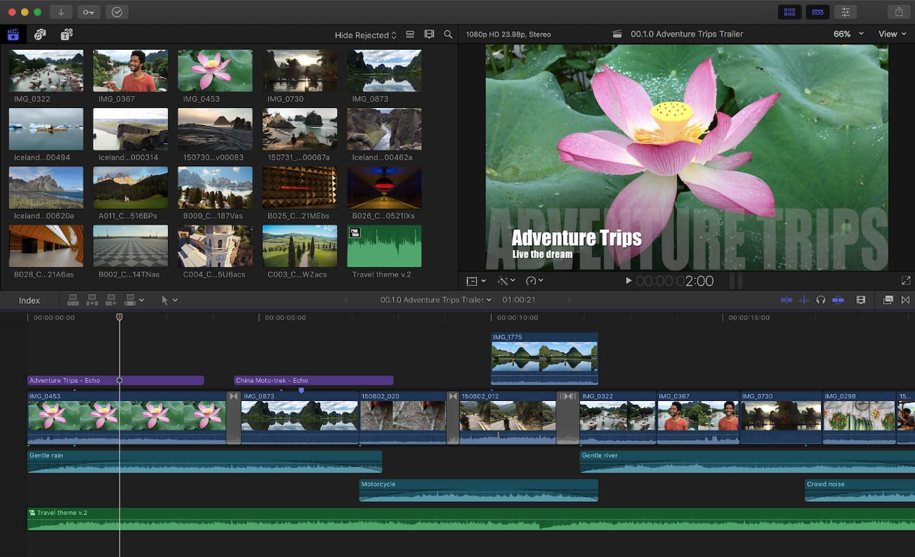The width and height of the screenshot is (915, 557).
Task: Solo the selected timeline clips
Action: (821, 300)
